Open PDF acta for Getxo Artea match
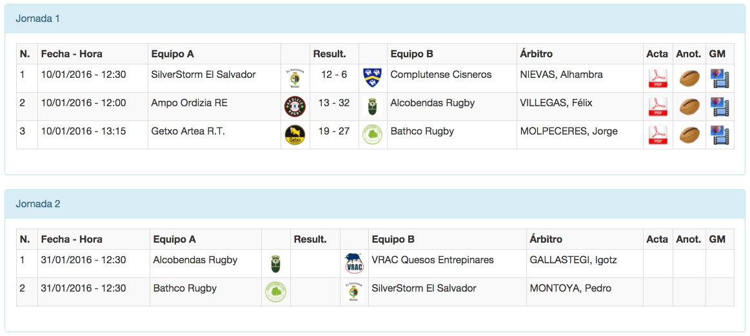The width and height of the screenshot is (750, 336). coord(657,135)
